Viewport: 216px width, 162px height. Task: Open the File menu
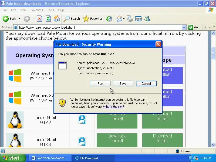coord(5,10)
